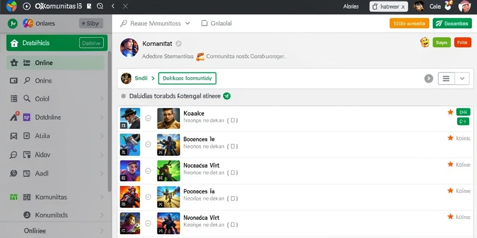The image size is (477, 238).
Task: Toggle the checkbox in Koaalce subtitle
Action: [232, 120]
